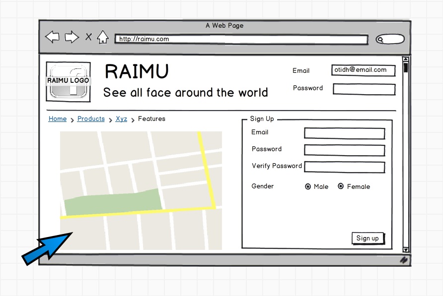
Task: Click the Sign Up Email field
Action: [x=344, y=133]
